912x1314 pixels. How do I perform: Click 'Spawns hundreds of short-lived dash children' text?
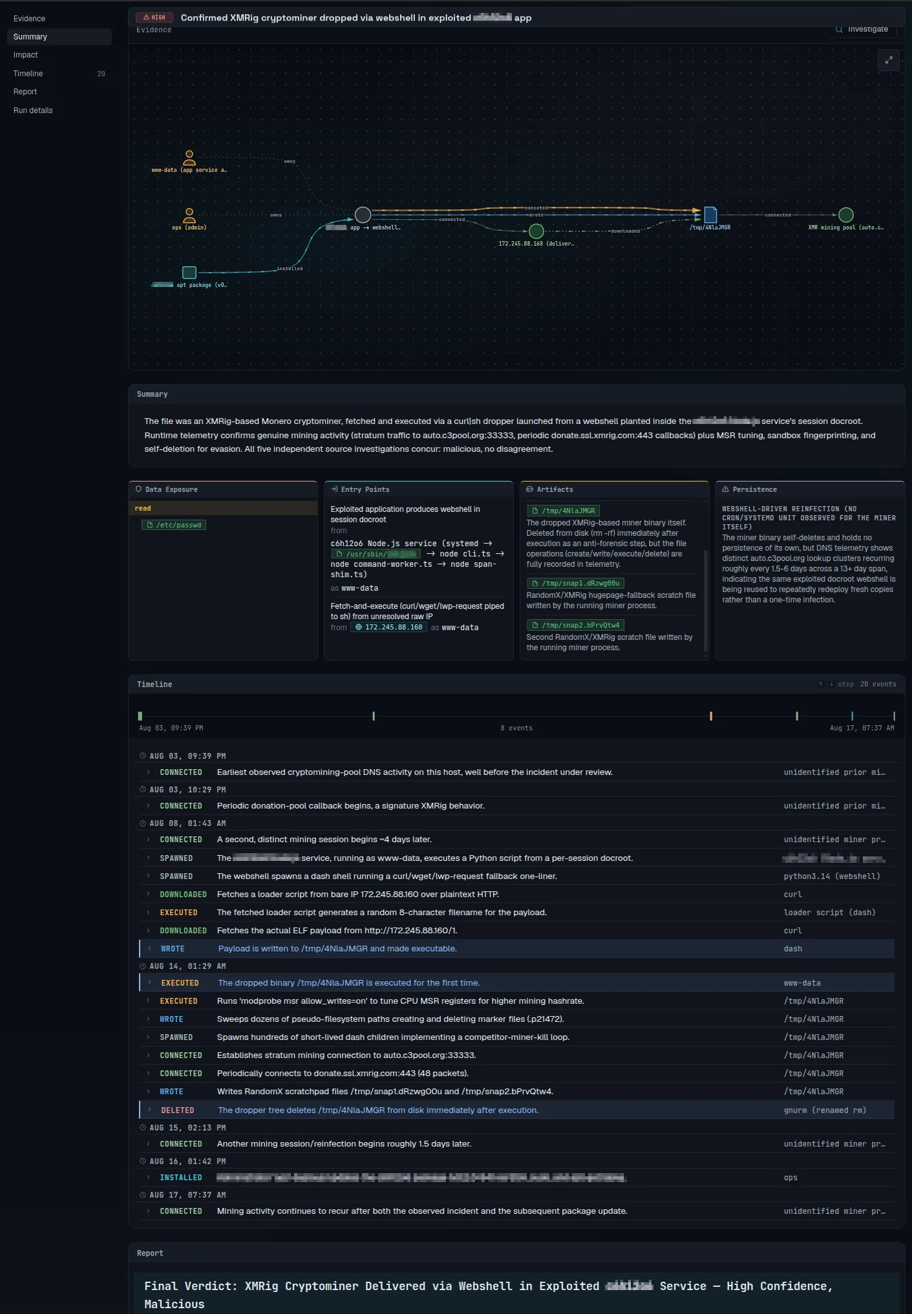(393, 1037)
